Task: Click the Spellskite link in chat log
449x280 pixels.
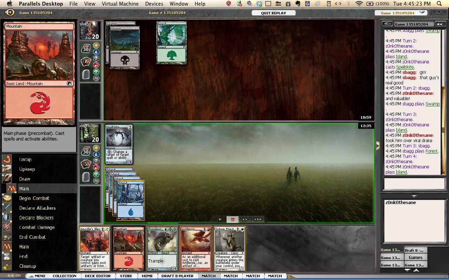Action: click(405, 67)
